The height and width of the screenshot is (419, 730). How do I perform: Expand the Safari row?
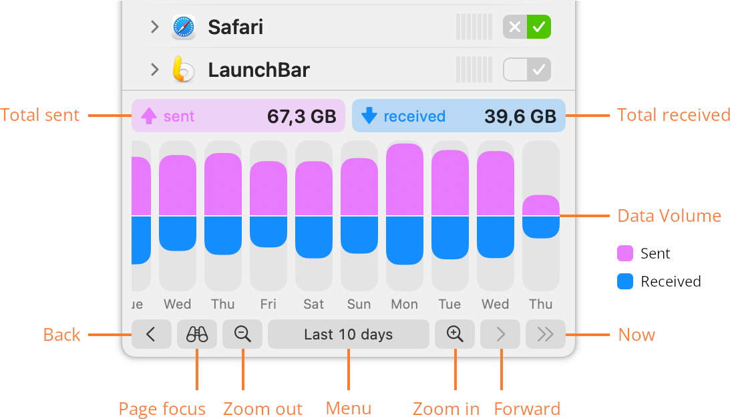[x=154, y=27]
